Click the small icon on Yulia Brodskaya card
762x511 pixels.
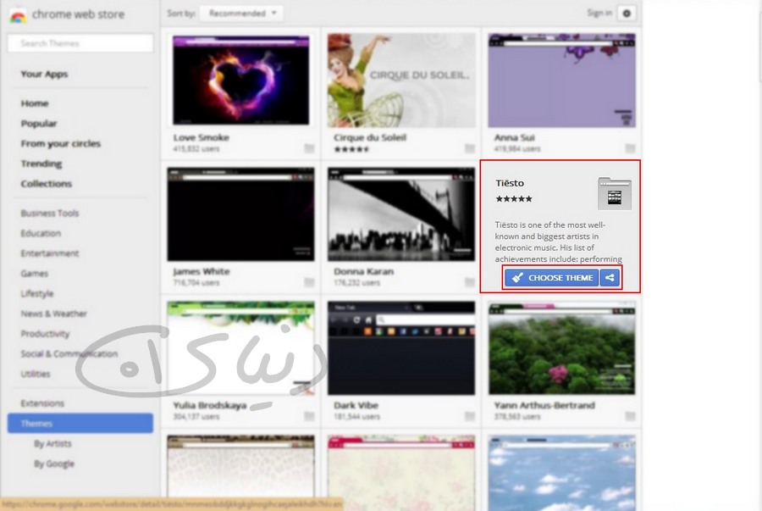(x=309, y=416)
